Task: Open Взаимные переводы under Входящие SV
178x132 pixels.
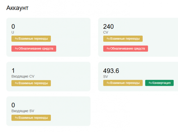Action: click(31, 118)
